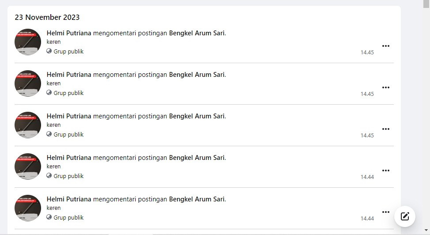This screenshot has width=430, height=235.
Task: Open profile thumbnail of first activity entry
Action: point(28,42)
